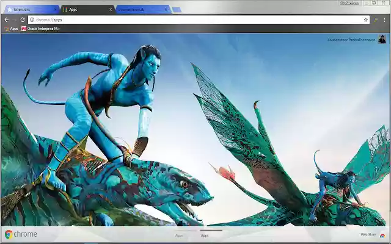Viewport: 391px width, 244px height.
Task: Click the Web Store rainbow icon
Action: (x=382, y=235)
